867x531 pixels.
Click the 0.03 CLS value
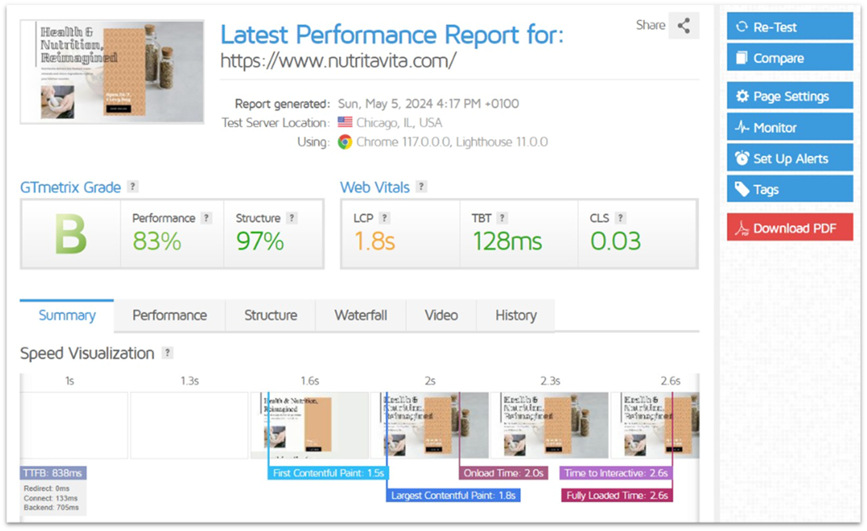(x=615, y=241)
